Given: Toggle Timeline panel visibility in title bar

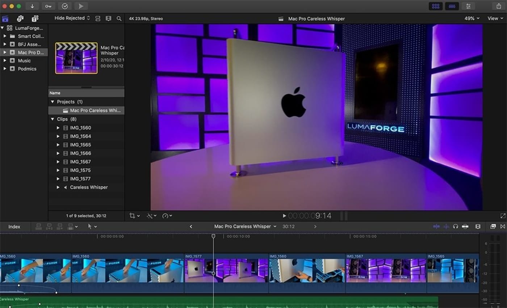Looking at the screenshot, I should coord(452,6).
